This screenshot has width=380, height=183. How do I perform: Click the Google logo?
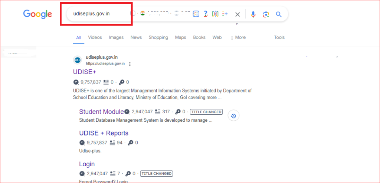(37, 14)
